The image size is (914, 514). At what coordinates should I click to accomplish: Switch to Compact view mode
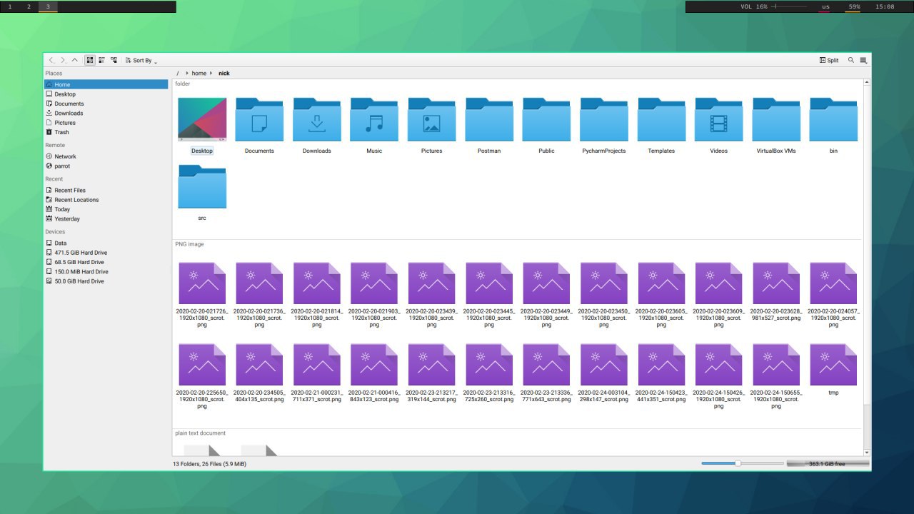tap(101, 61)
